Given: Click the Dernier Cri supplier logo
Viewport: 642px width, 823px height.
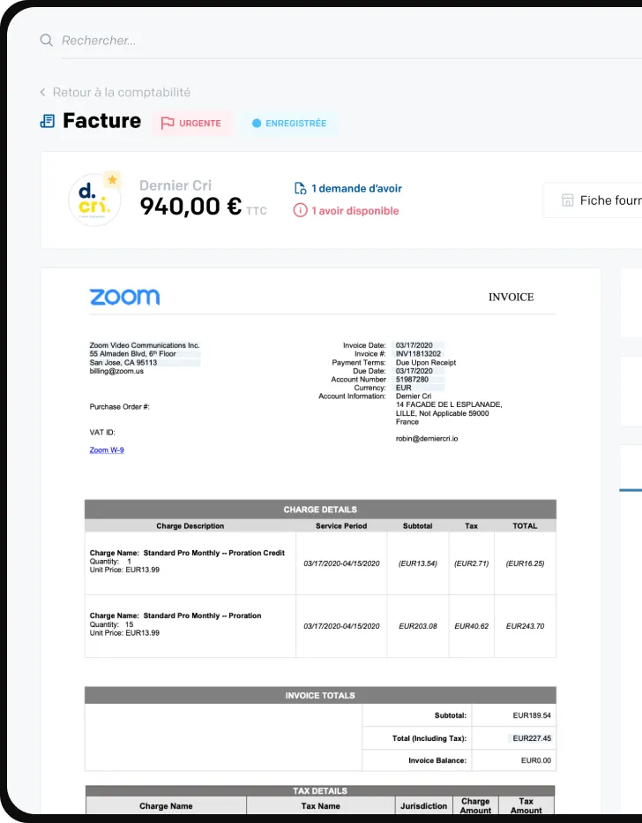Looking at the screenshot, I should point(93,201).
